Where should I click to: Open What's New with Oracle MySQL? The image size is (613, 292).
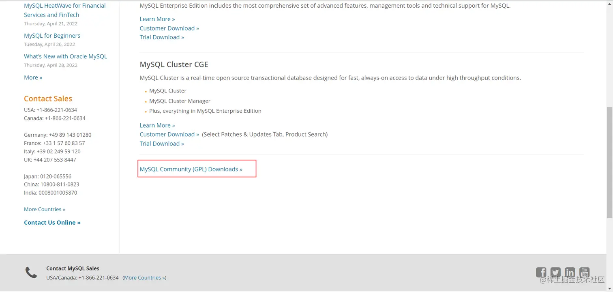coord(65,56)
